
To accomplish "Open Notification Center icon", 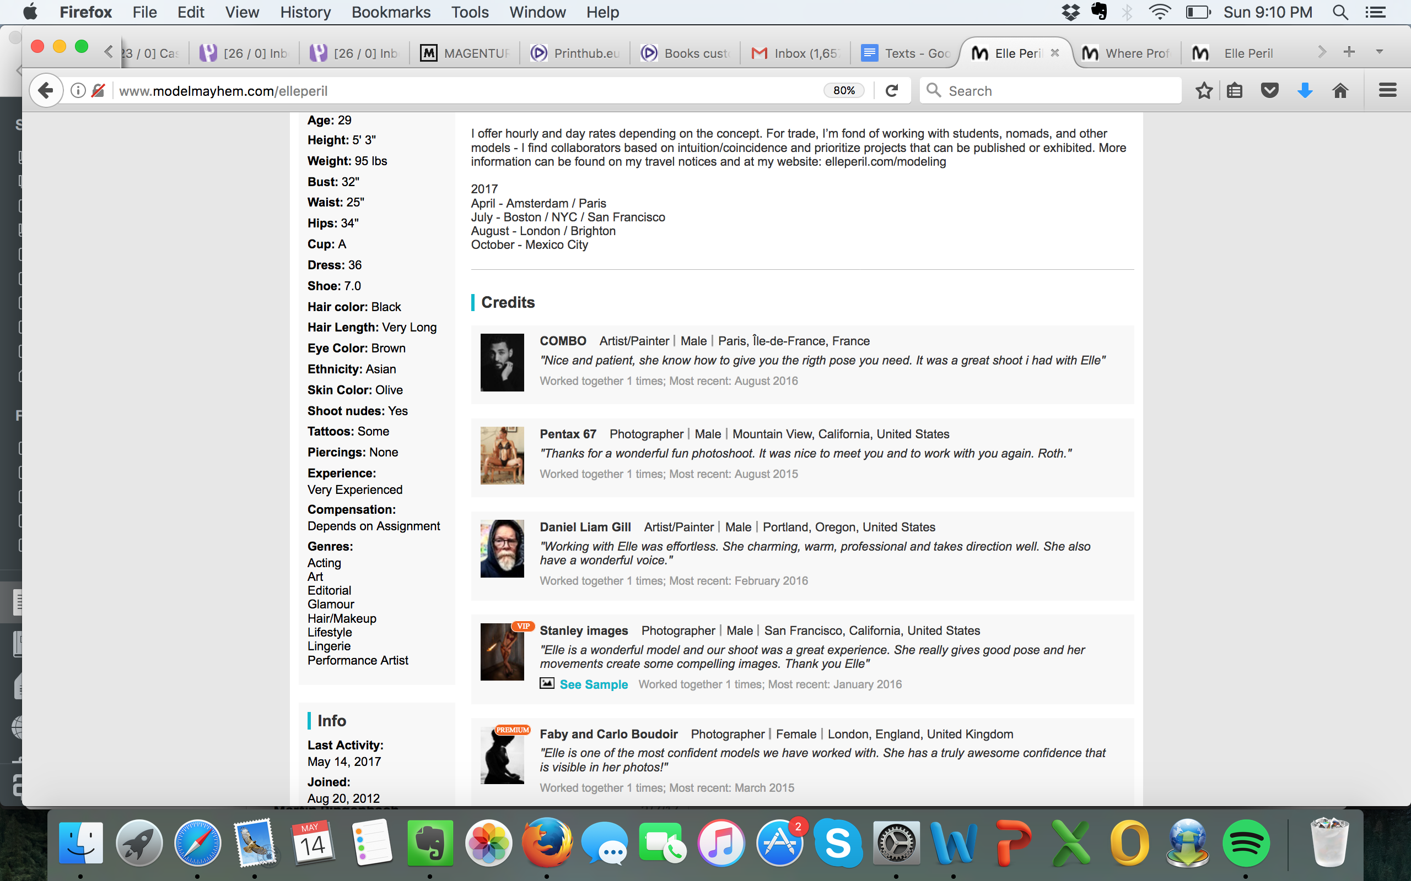I will [x=1376, y=12].
